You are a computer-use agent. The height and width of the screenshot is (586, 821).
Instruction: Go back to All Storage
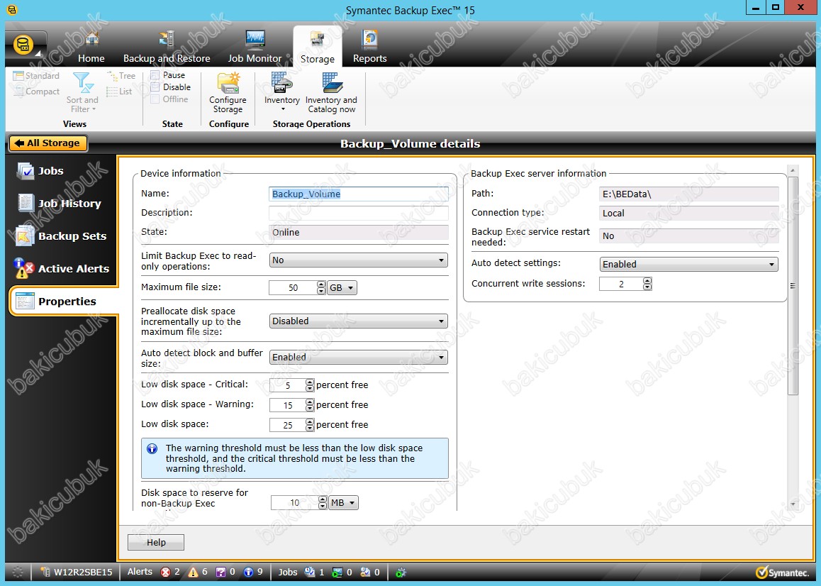click(48, 143)
